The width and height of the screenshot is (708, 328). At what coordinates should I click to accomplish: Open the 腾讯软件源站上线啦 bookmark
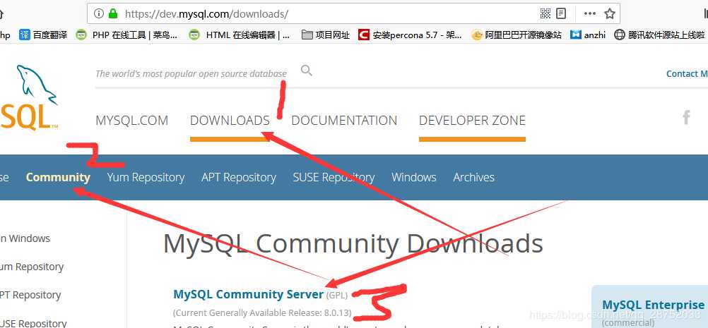[659, 35]
